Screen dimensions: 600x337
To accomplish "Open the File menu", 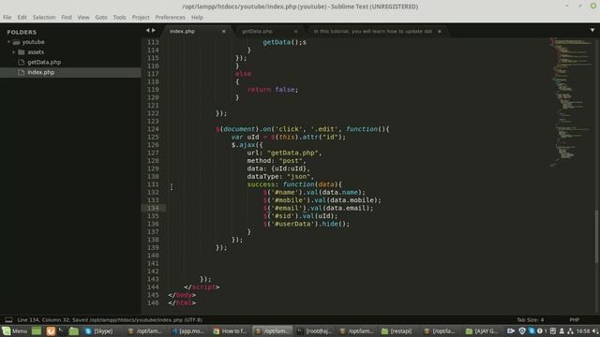I will point(7,17).
